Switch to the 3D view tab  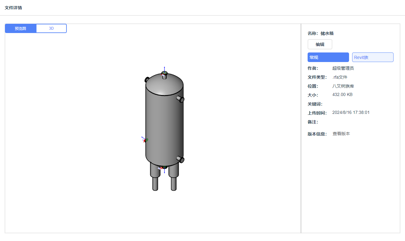pyautogui.click(x=51, y=28)
